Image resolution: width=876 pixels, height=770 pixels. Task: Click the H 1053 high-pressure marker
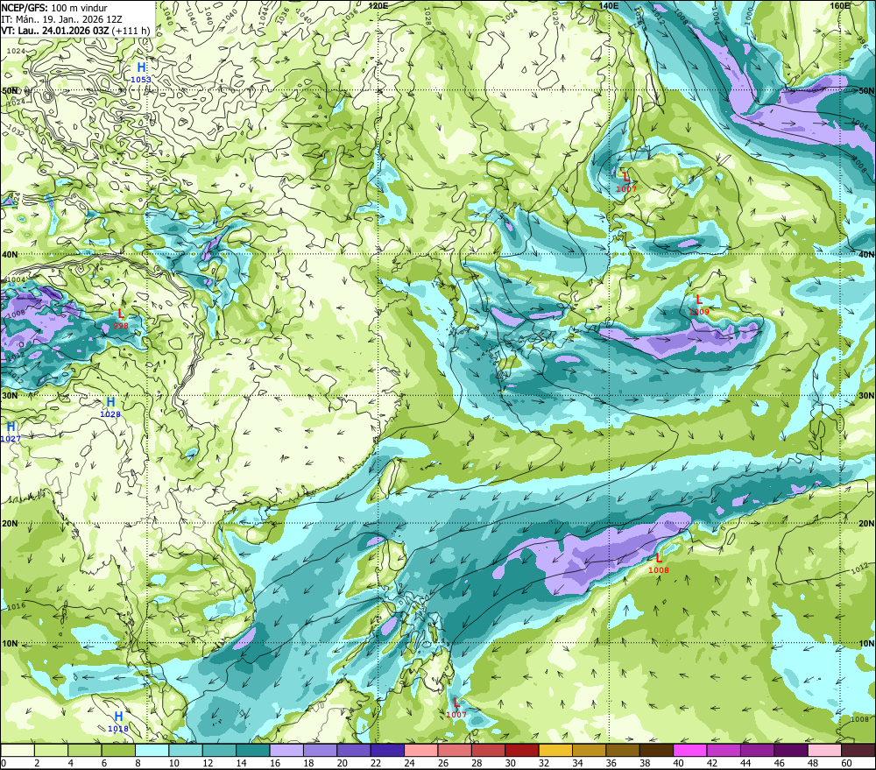point(141,73)
